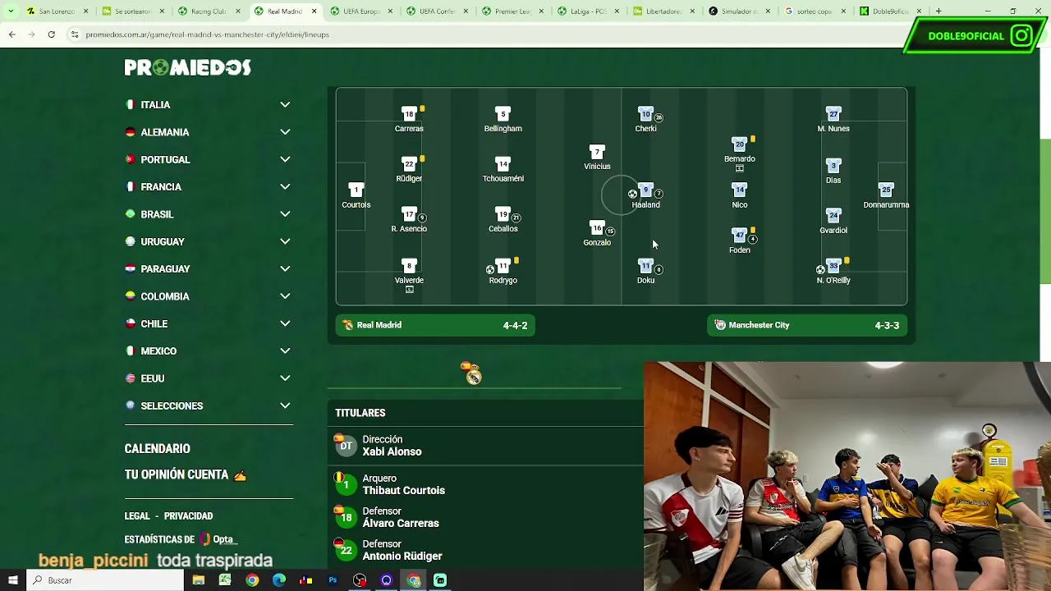Click Bellingham number 5 shirt icon
The image size is (1051, 591).
(x=503, y=113)
